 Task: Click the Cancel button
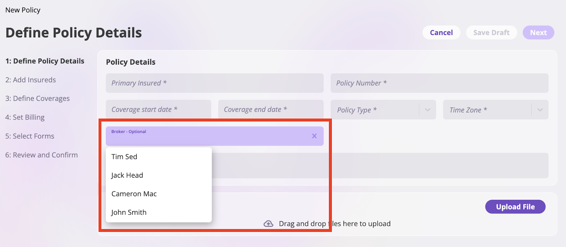click(x=441, y=32)
